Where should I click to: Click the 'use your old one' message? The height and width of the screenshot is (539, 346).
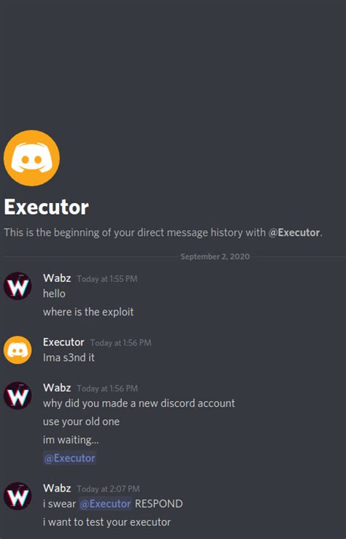81,421
